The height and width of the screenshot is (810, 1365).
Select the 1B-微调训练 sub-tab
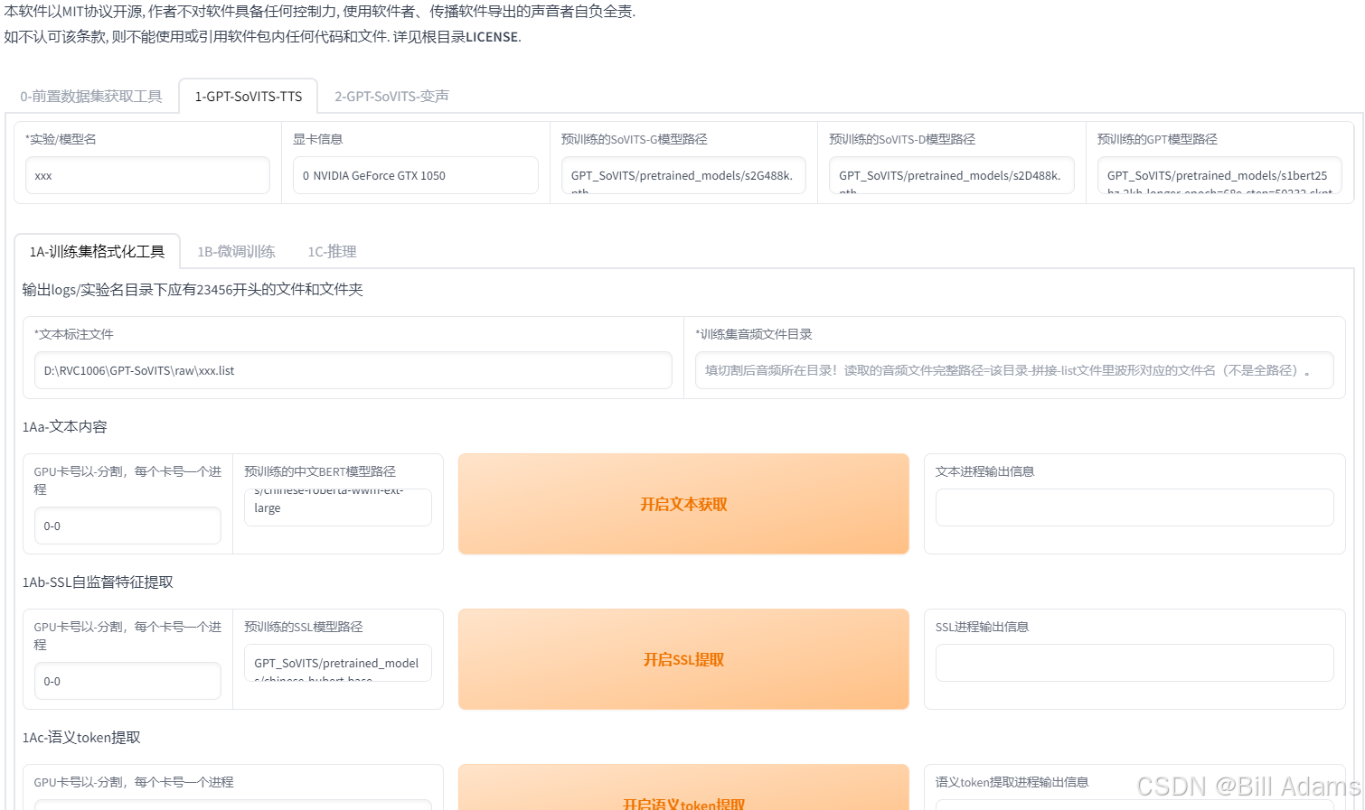click(x=236, y=251)
